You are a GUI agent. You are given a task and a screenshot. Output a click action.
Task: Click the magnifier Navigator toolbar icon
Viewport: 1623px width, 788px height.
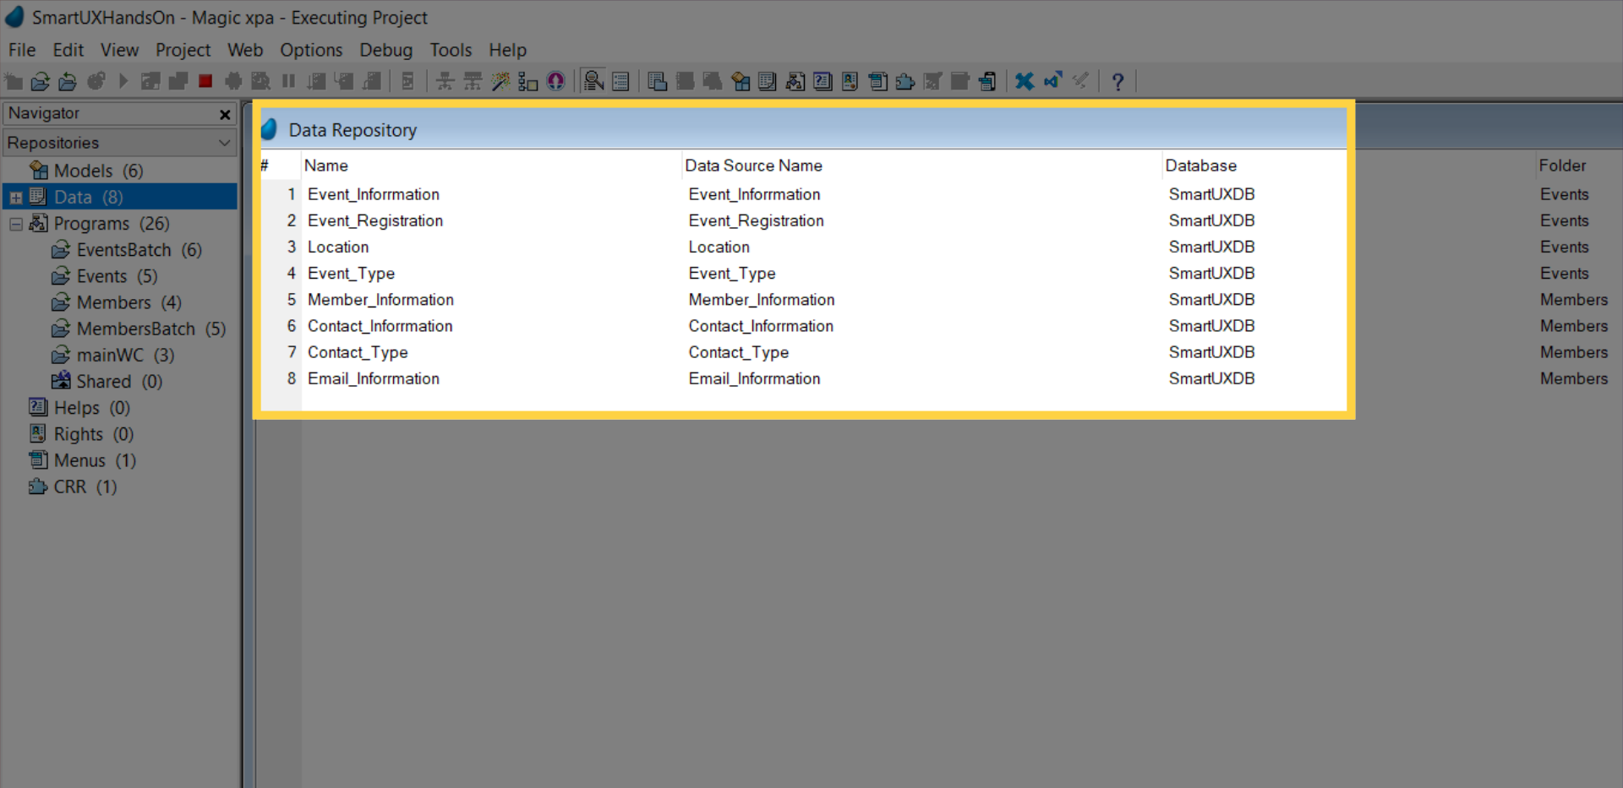pyautogui.click(x=593, y=81)
